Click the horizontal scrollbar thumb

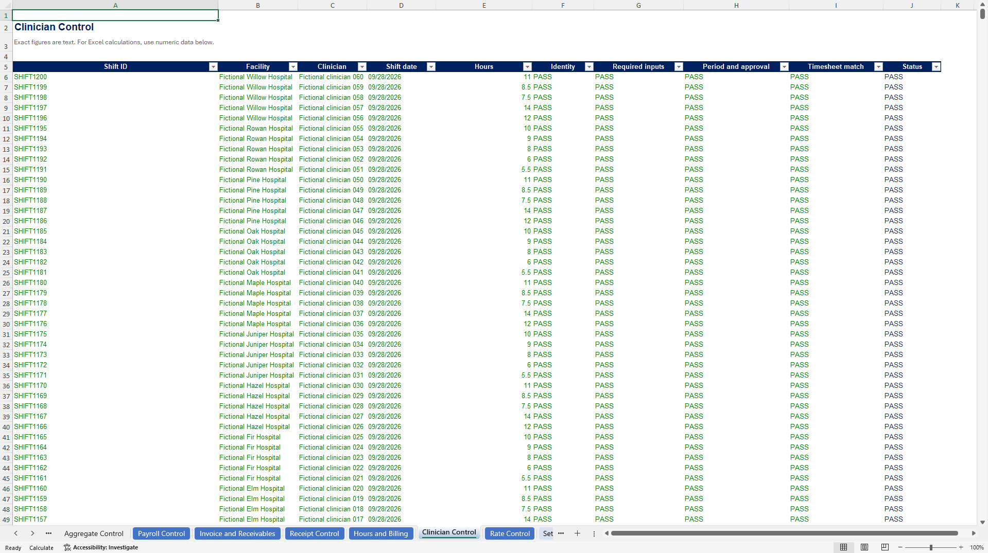point(784,533)
